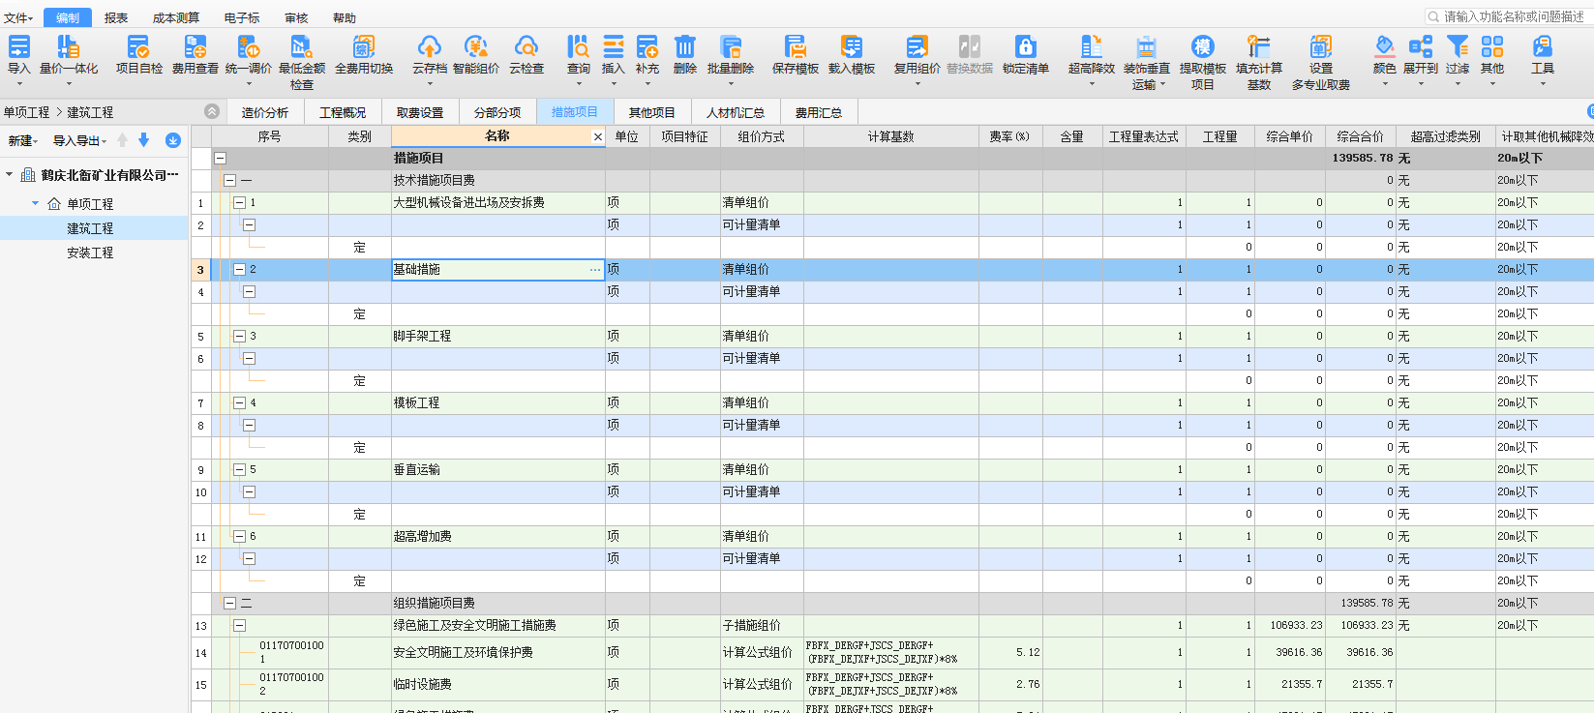Run 云检查 cloud check
The image size is (1594, 713).
[x=526, y=54]
